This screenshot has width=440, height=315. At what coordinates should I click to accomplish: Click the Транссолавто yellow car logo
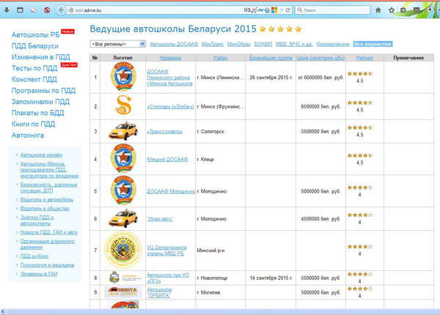pos(123,131)
